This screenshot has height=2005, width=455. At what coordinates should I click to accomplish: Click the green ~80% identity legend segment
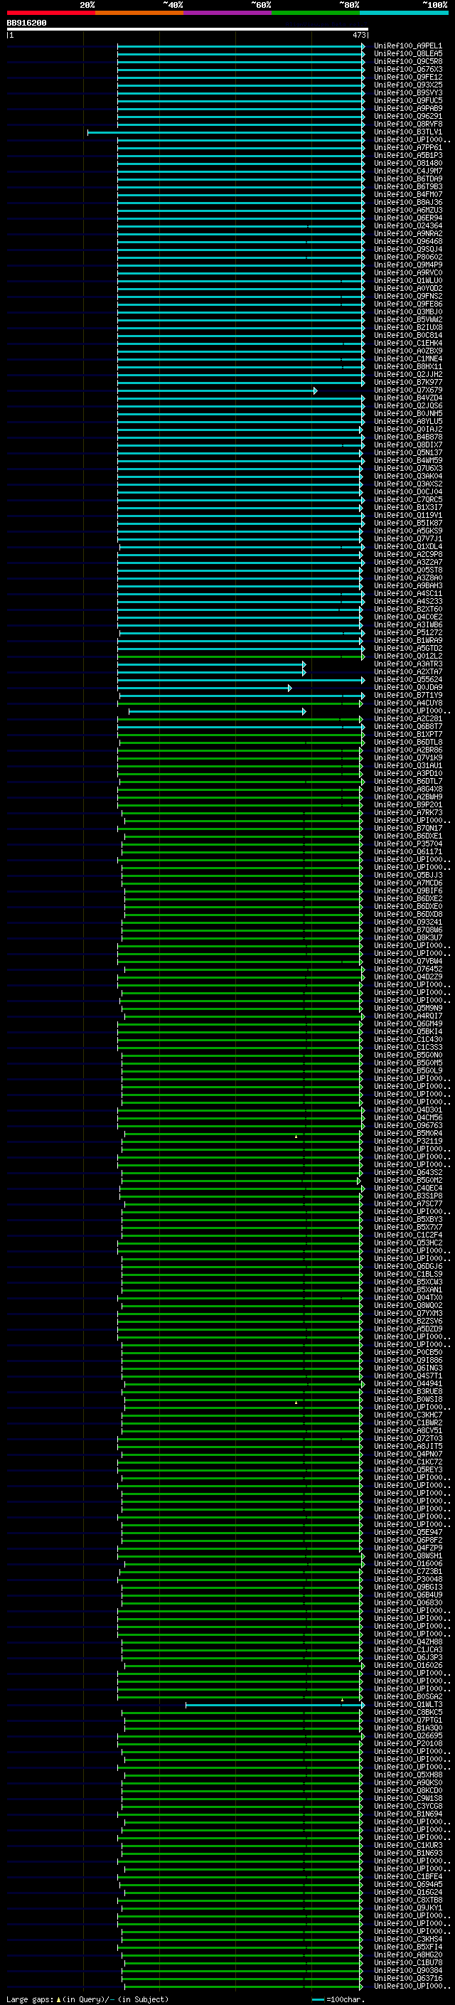tap(316, 13)
